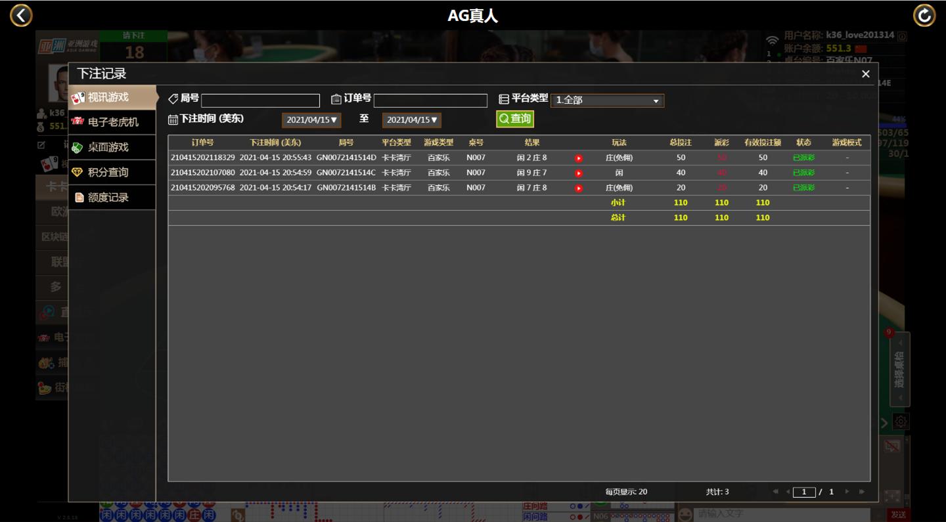The width and height of the screenshot is (946, 522).
Task: Open the end date picker after 至
Action: click(411, 120)
